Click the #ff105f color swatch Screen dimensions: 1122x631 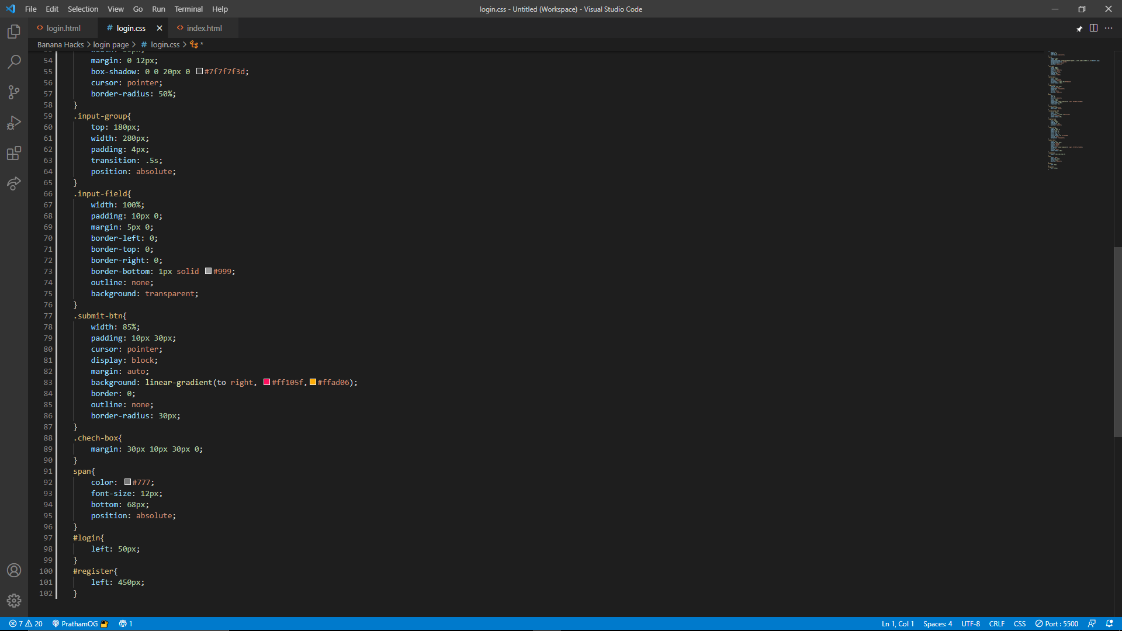(266, 382)
